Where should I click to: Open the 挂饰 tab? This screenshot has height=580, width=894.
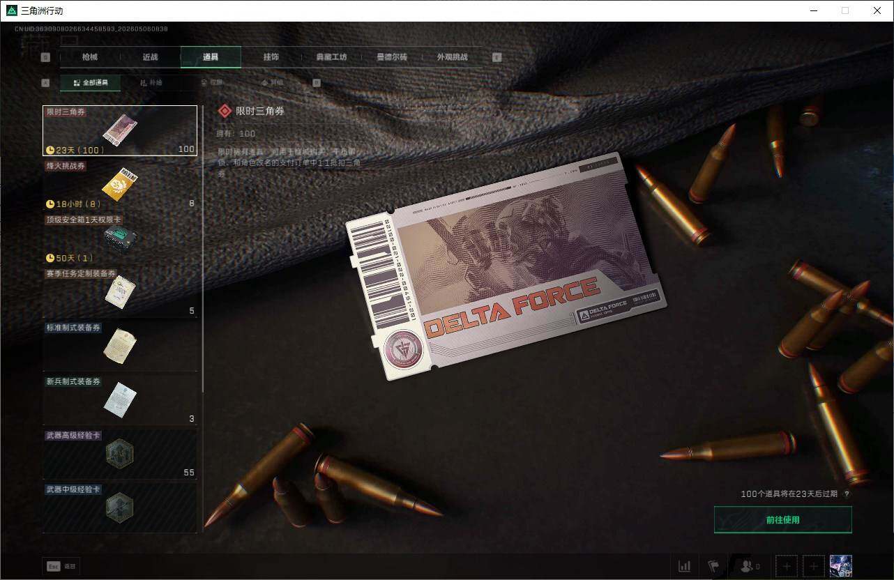(271, 57)
